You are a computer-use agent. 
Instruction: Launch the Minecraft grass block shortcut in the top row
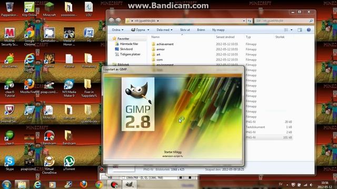pyautogui.click(x=49, y=9)
